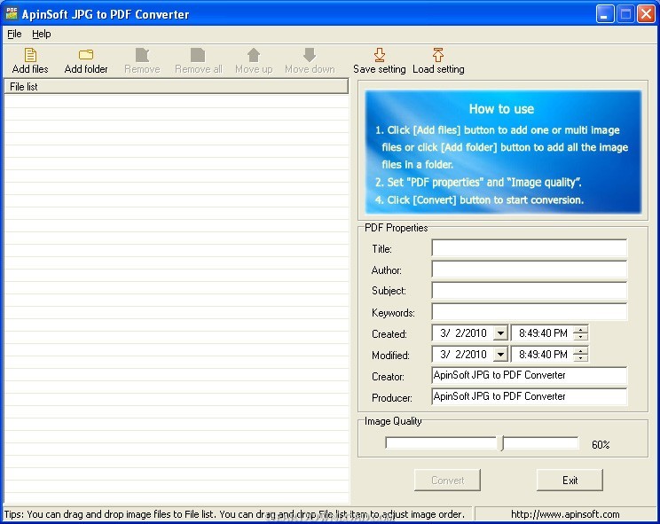Viewport: 660px width, 524px height.
Task: Focus the Subject input field
Action: pos(529,290)
